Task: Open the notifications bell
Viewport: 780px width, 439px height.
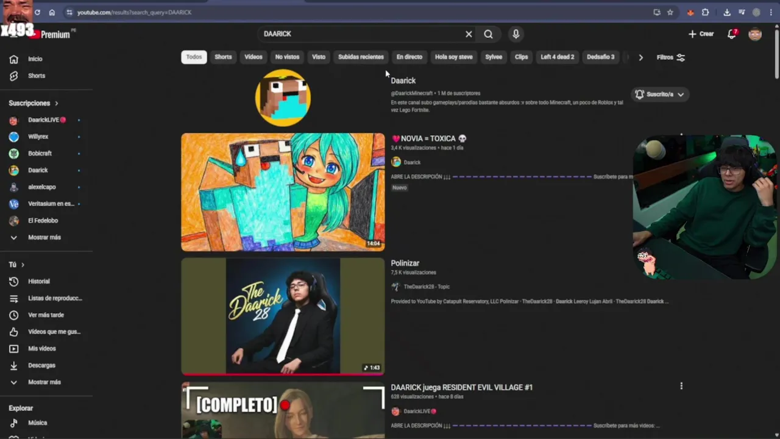Action: pyautogui.click(x=732, y=34)
